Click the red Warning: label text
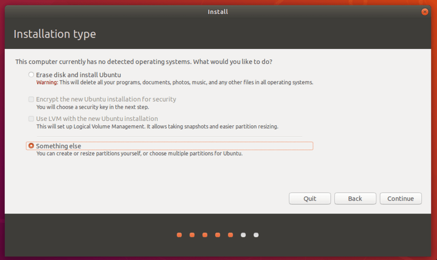This screenshot has height=260, width=437. click(x=47, y=83)
